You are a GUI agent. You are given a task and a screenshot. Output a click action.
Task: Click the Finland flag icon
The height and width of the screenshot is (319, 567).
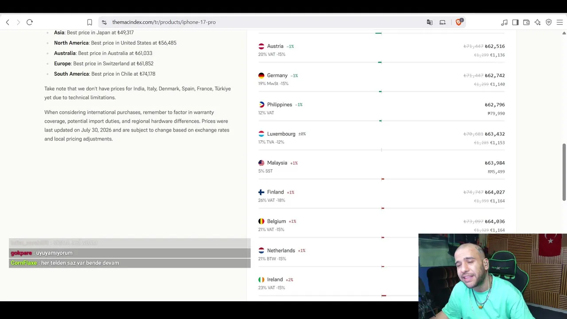coord(261,192)
